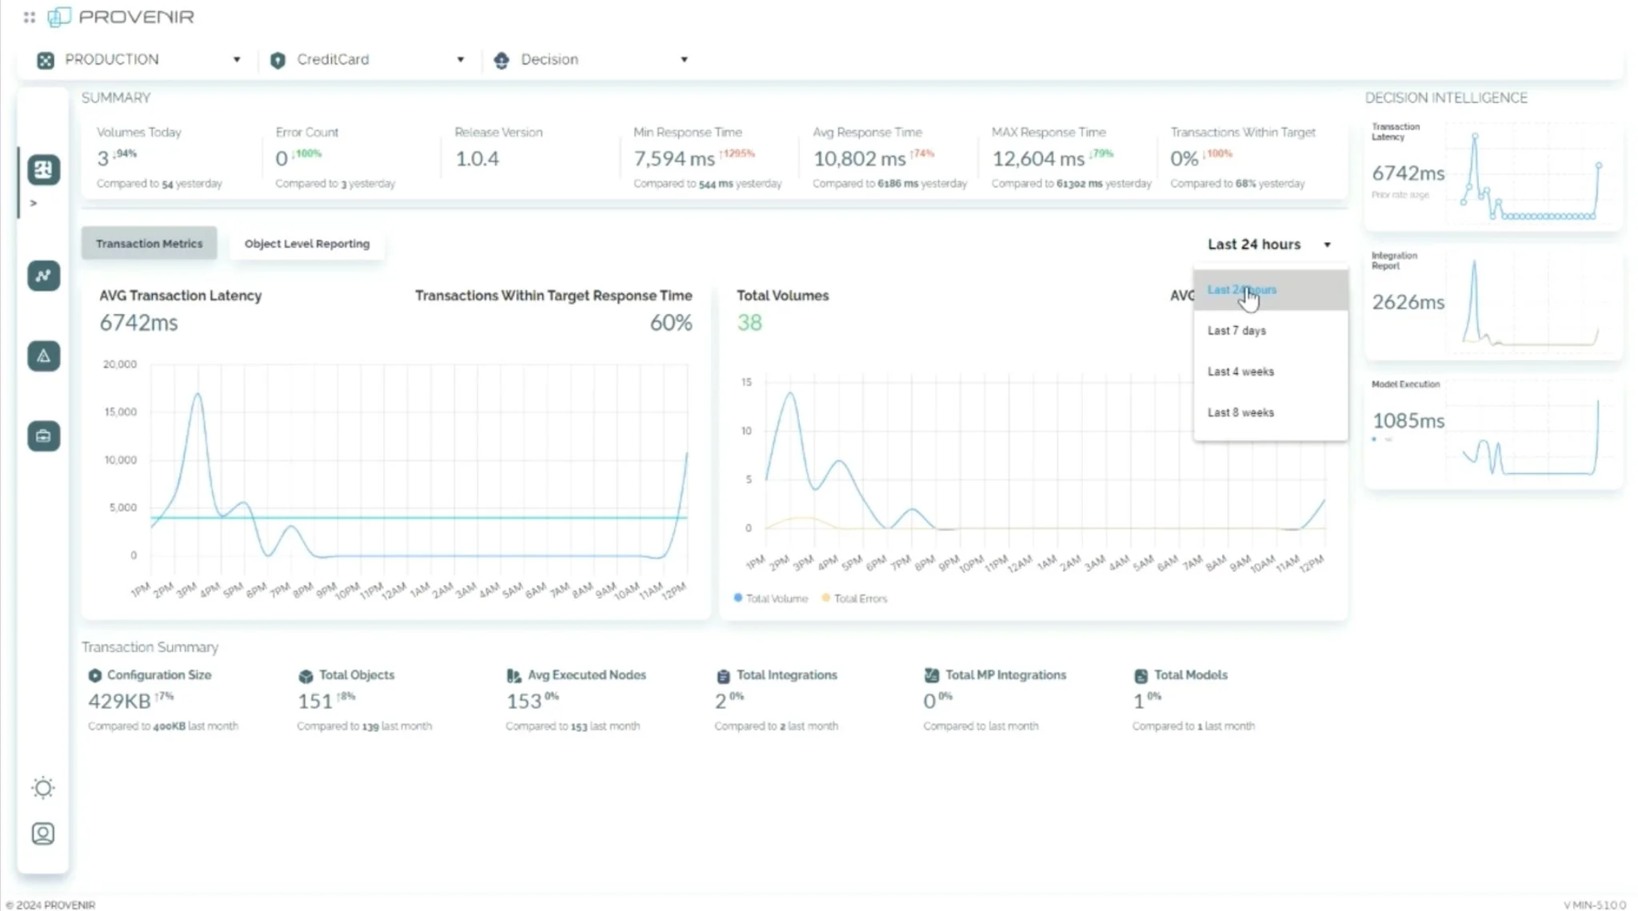This screenshot has width=1638, height=911.
Task: Choose Last 8 weeks option
Action: tap(1240, 412)
